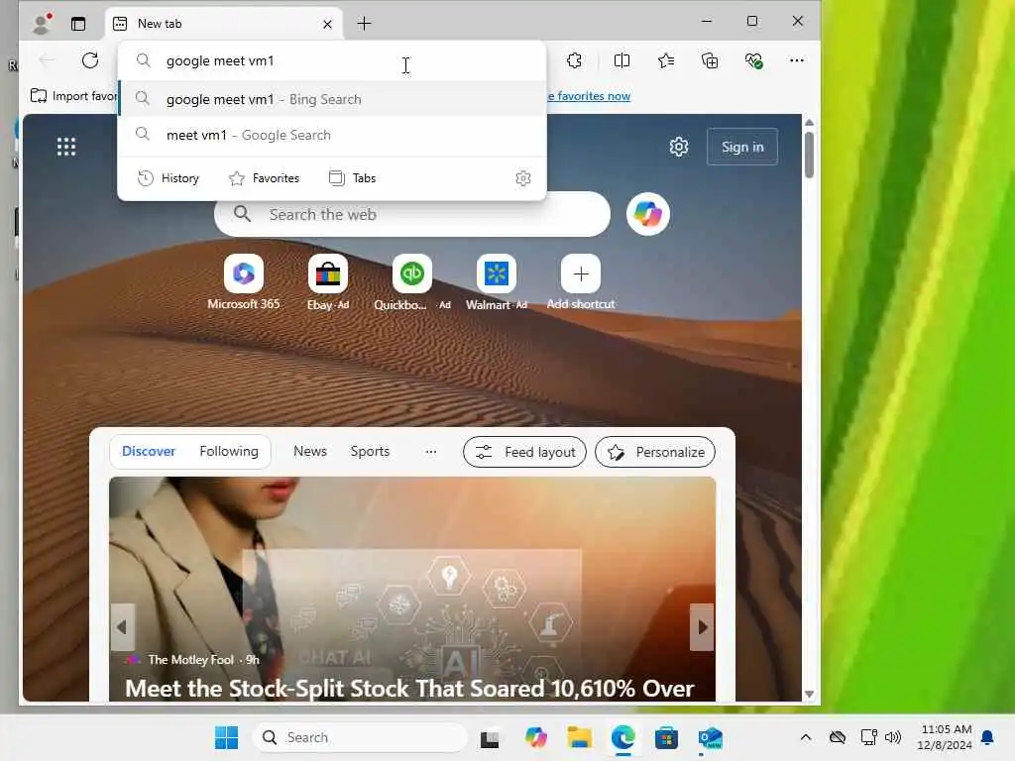1015x761 pixels.
Task: Open Outlook from taskbar
Action: (710, 737)
